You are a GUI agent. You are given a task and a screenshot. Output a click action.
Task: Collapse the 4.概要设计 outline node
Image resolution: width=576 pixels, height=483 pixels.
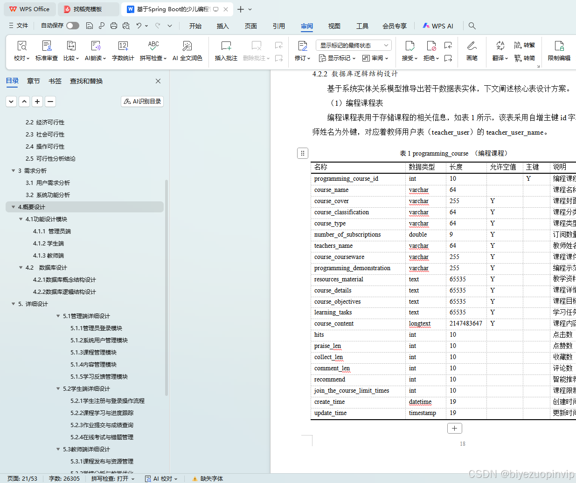(x=14, y=207)
